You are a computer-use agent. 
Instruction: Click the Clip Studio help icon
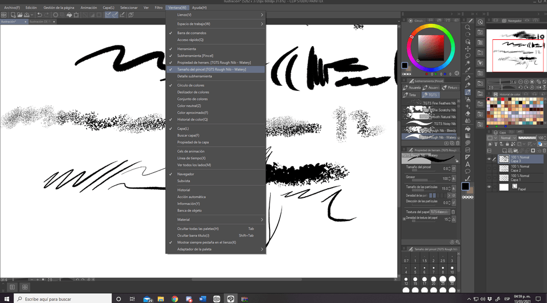pyautogui.click(x=131, y=15)
